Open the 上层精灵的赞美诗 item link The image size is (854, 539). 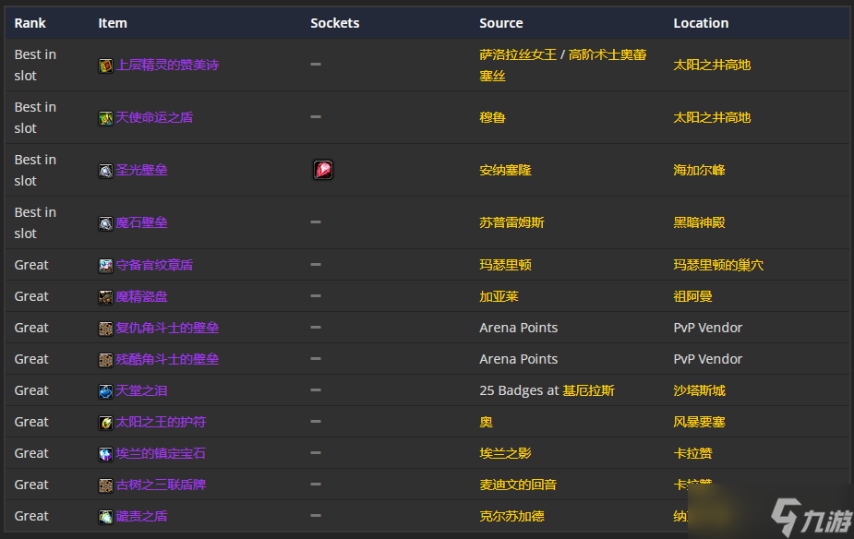click(167, 65)
